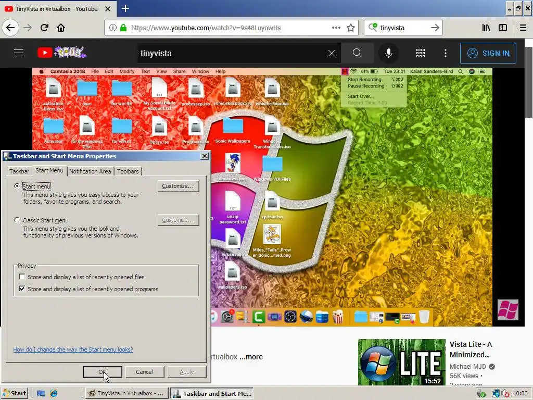
Task: Bookmark this page with the star icon
Action: coord(351,28)
